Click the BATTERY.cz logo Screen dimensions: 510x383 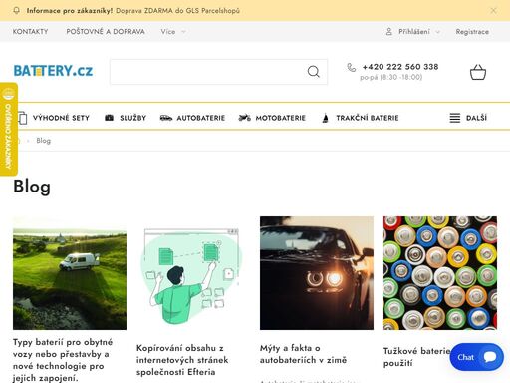coord(53,71)
